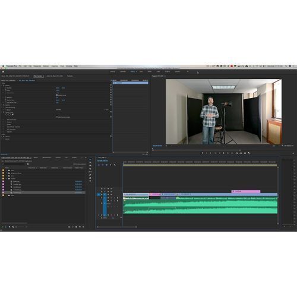Step forward one frame in Program monitor
This screenshot has height=297, width=297.
(x=228, y=153)
